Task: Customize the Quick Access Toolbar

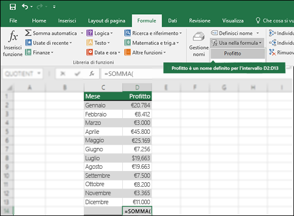Action: 54,7
